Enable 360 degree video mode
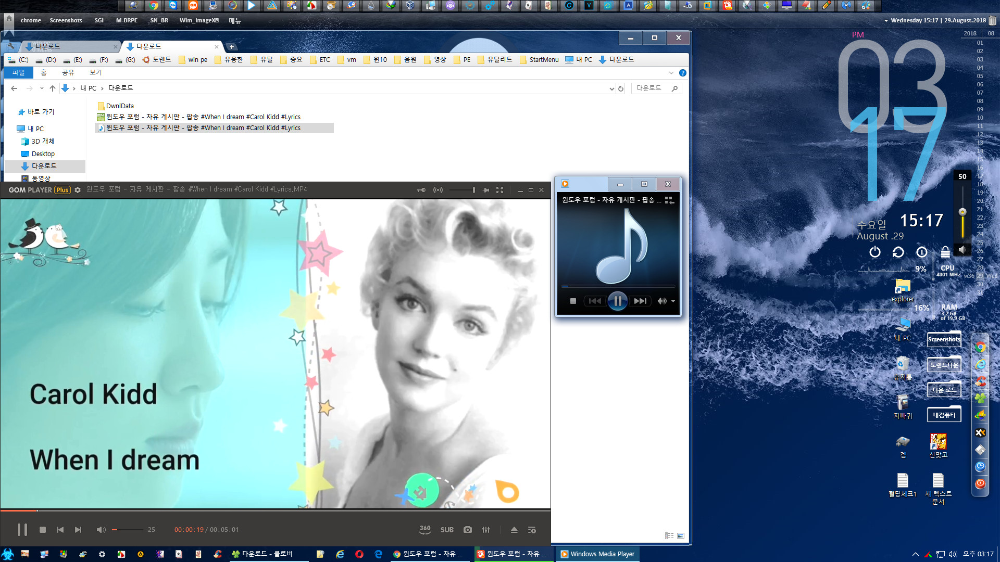This screenshot has width=1000, height=562. tap(425, 530)
